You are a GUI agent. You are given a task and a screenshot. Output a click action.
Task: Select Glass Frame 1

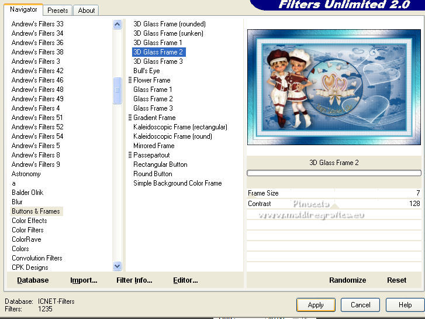tap(153, 90)
